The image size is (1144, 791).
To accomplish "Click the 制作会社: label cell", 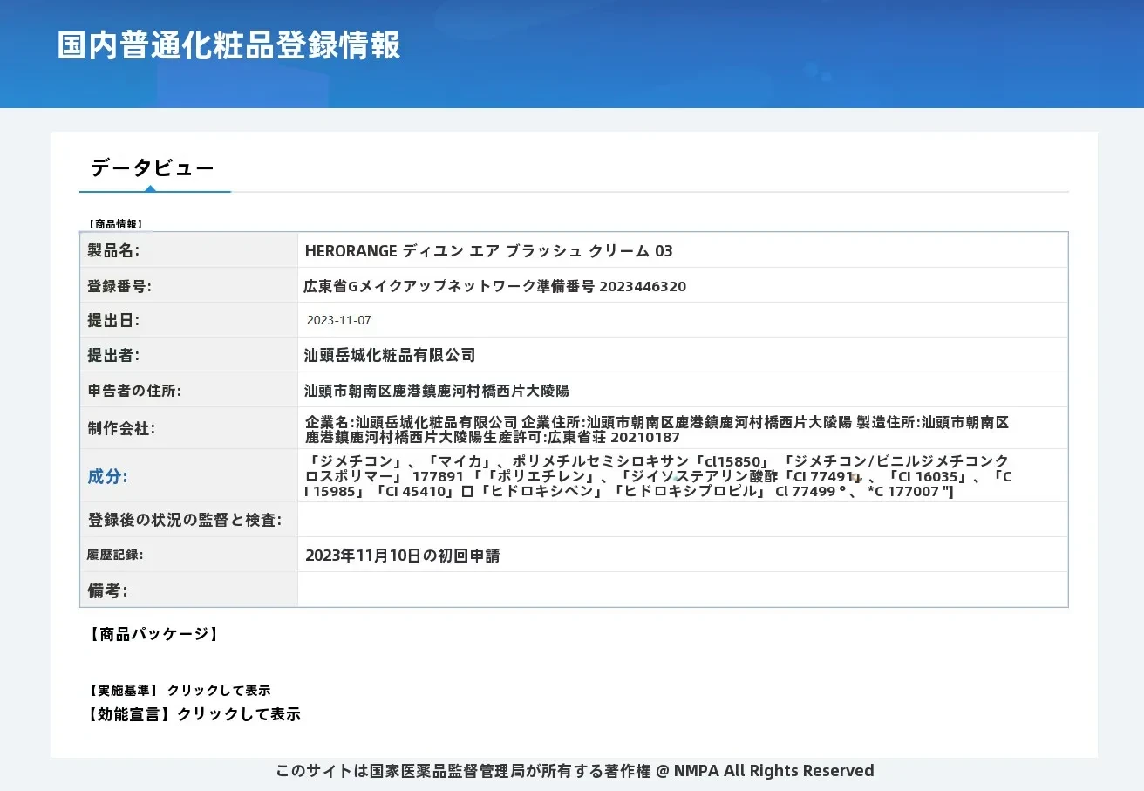I will [x=189, y=428].
